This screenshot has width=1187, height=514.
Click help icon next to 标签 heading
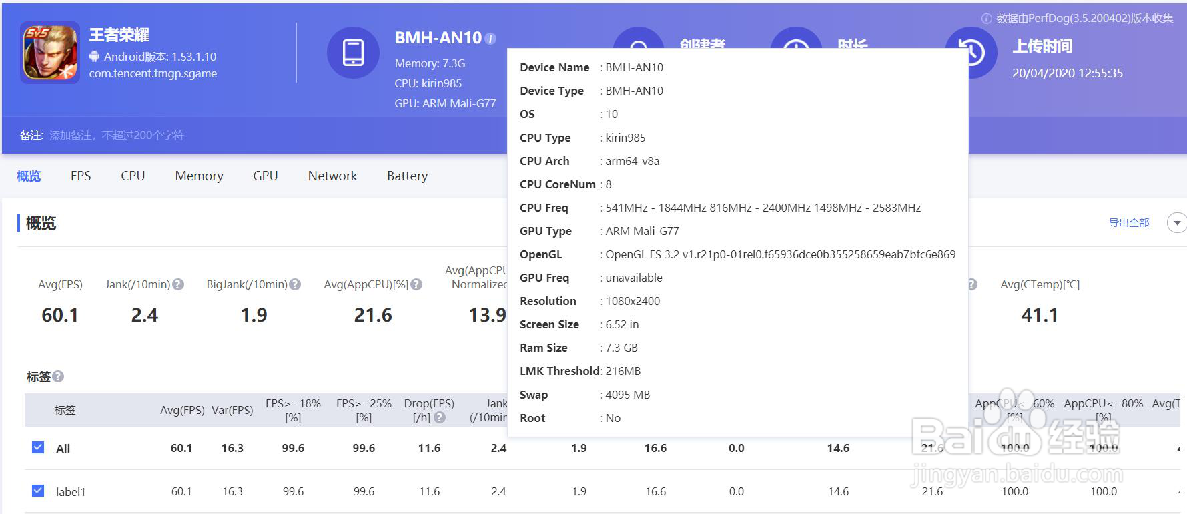tap(58, 376)
